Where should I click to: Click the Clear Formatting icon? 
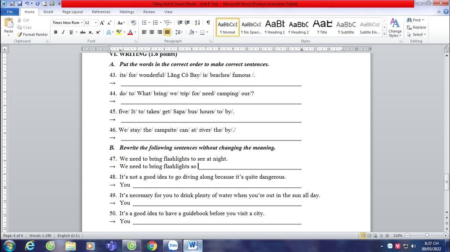133,23
